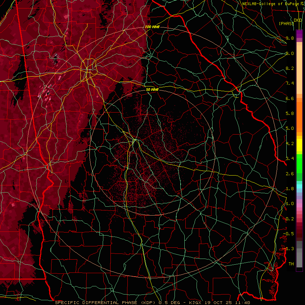Click the 8.2 legend value
This screenshot has height=305, width=305.
point(290,68)
